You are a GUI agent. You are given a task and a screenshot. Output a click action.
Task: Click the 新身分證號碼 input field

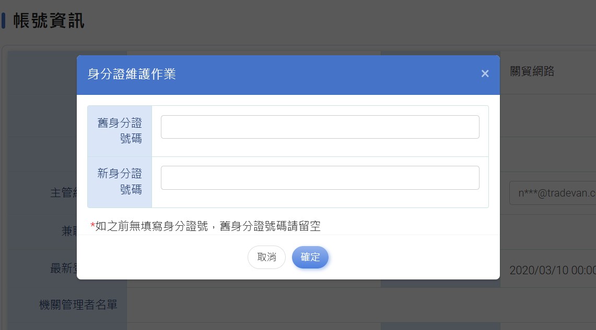(x=320, y=178)
